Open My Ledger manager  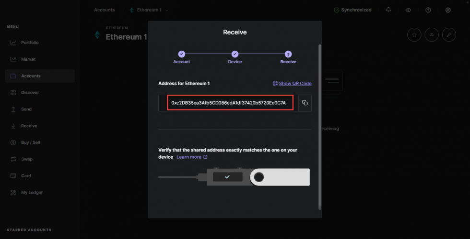pyautogui.click(x=32, y=192)
